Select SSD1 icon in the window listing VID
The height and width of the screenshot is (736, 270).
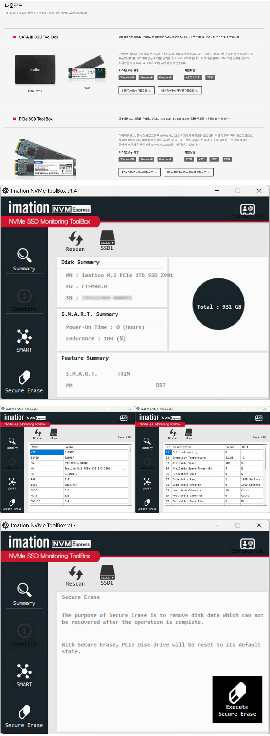pyautogui.click(x=54, y=432)
